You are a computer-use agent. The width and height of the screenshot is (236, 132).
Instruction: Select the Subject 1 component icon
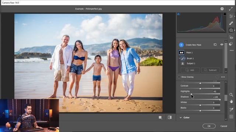click(x=183, y=63)
